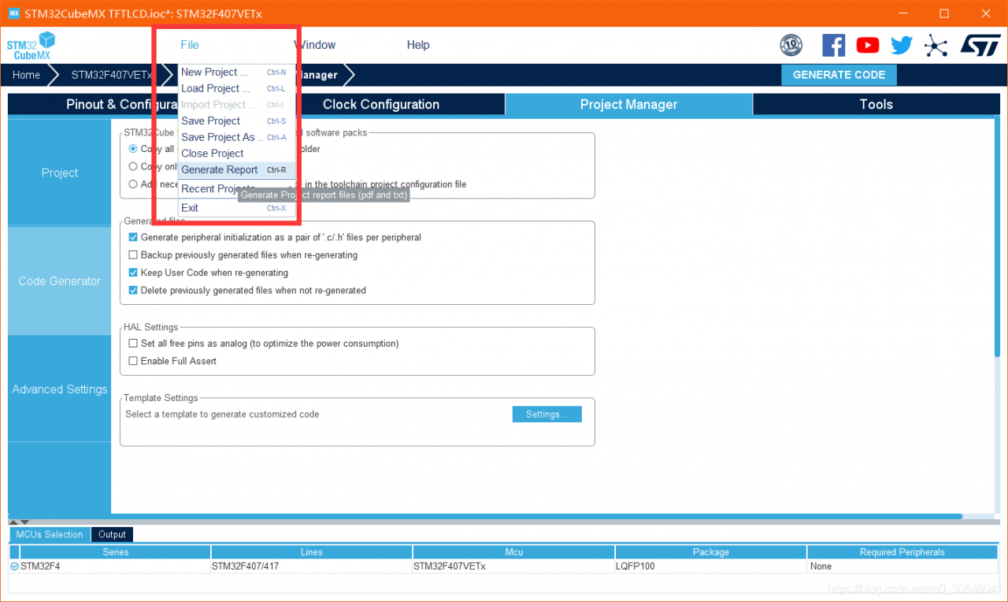The width and height of the screenshot is (1008, 602).
Task: Open the Window menu
Action: 315,45
